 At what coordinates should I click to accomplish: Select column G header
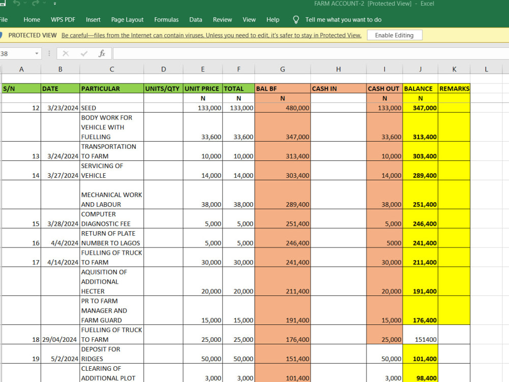[282, 69]
